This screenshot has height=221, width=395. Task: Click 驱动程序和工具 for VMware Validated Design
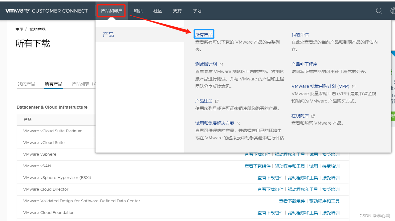[324, 201]
